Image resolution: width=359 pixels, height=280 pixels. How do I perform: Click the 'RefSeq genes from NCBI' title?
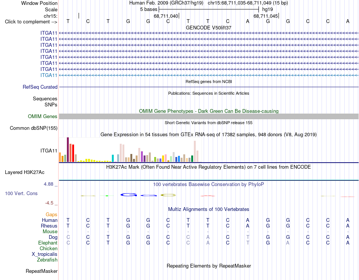(x=209, y=82)
